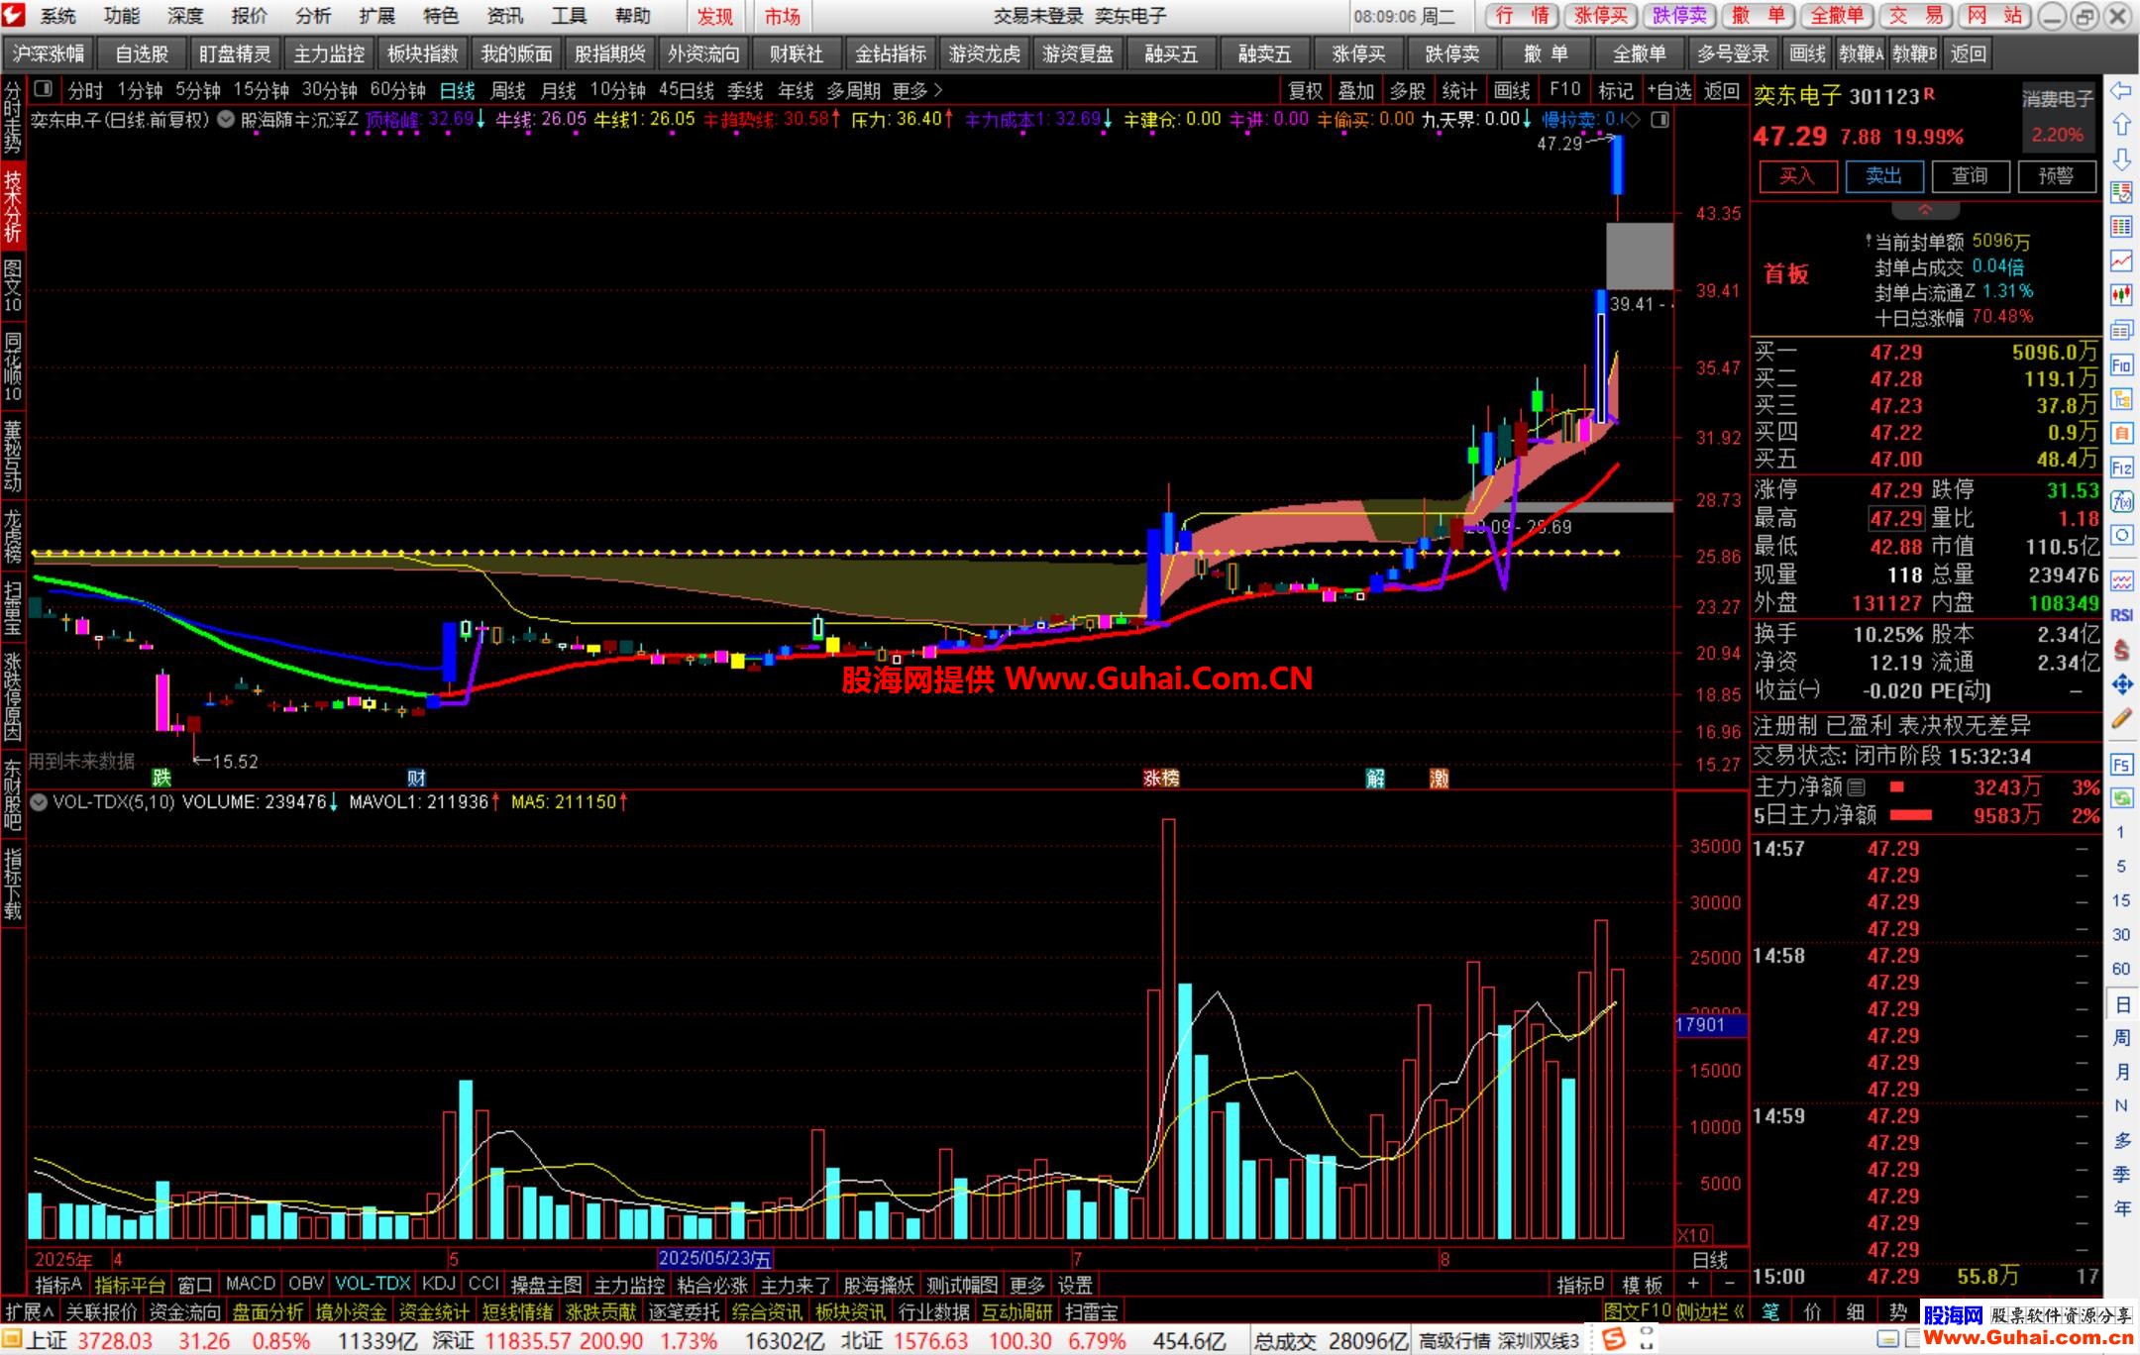Click the chart panel restore icon near 慢持卖
The height and width of the screenshot is (1355, 2140).
pos(1659,120)
